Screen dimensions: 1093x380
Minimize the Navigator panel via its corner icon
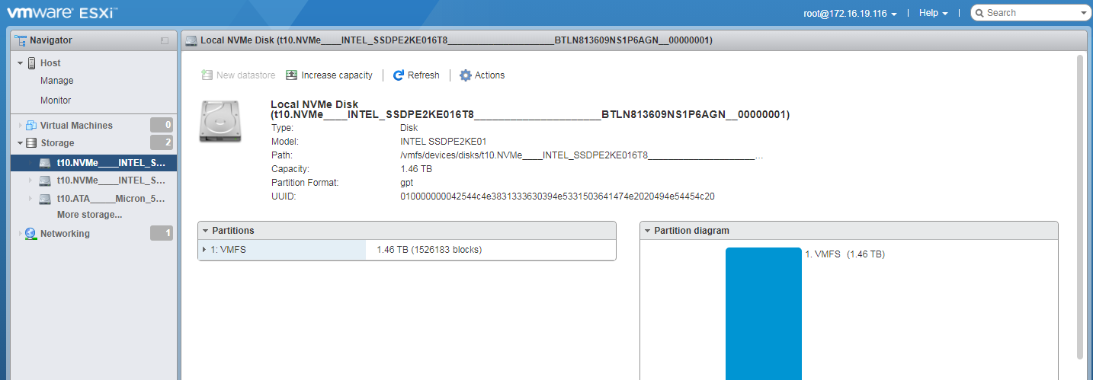165,40
